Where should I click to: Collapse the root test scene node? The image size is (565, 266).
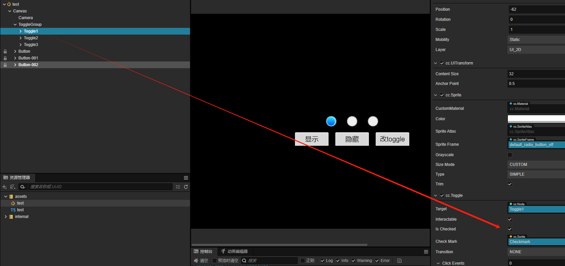coord(4,4)
